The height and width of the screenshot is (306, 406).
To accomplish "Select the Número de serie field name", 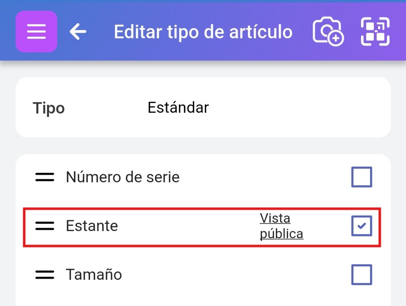I will 123,177.
